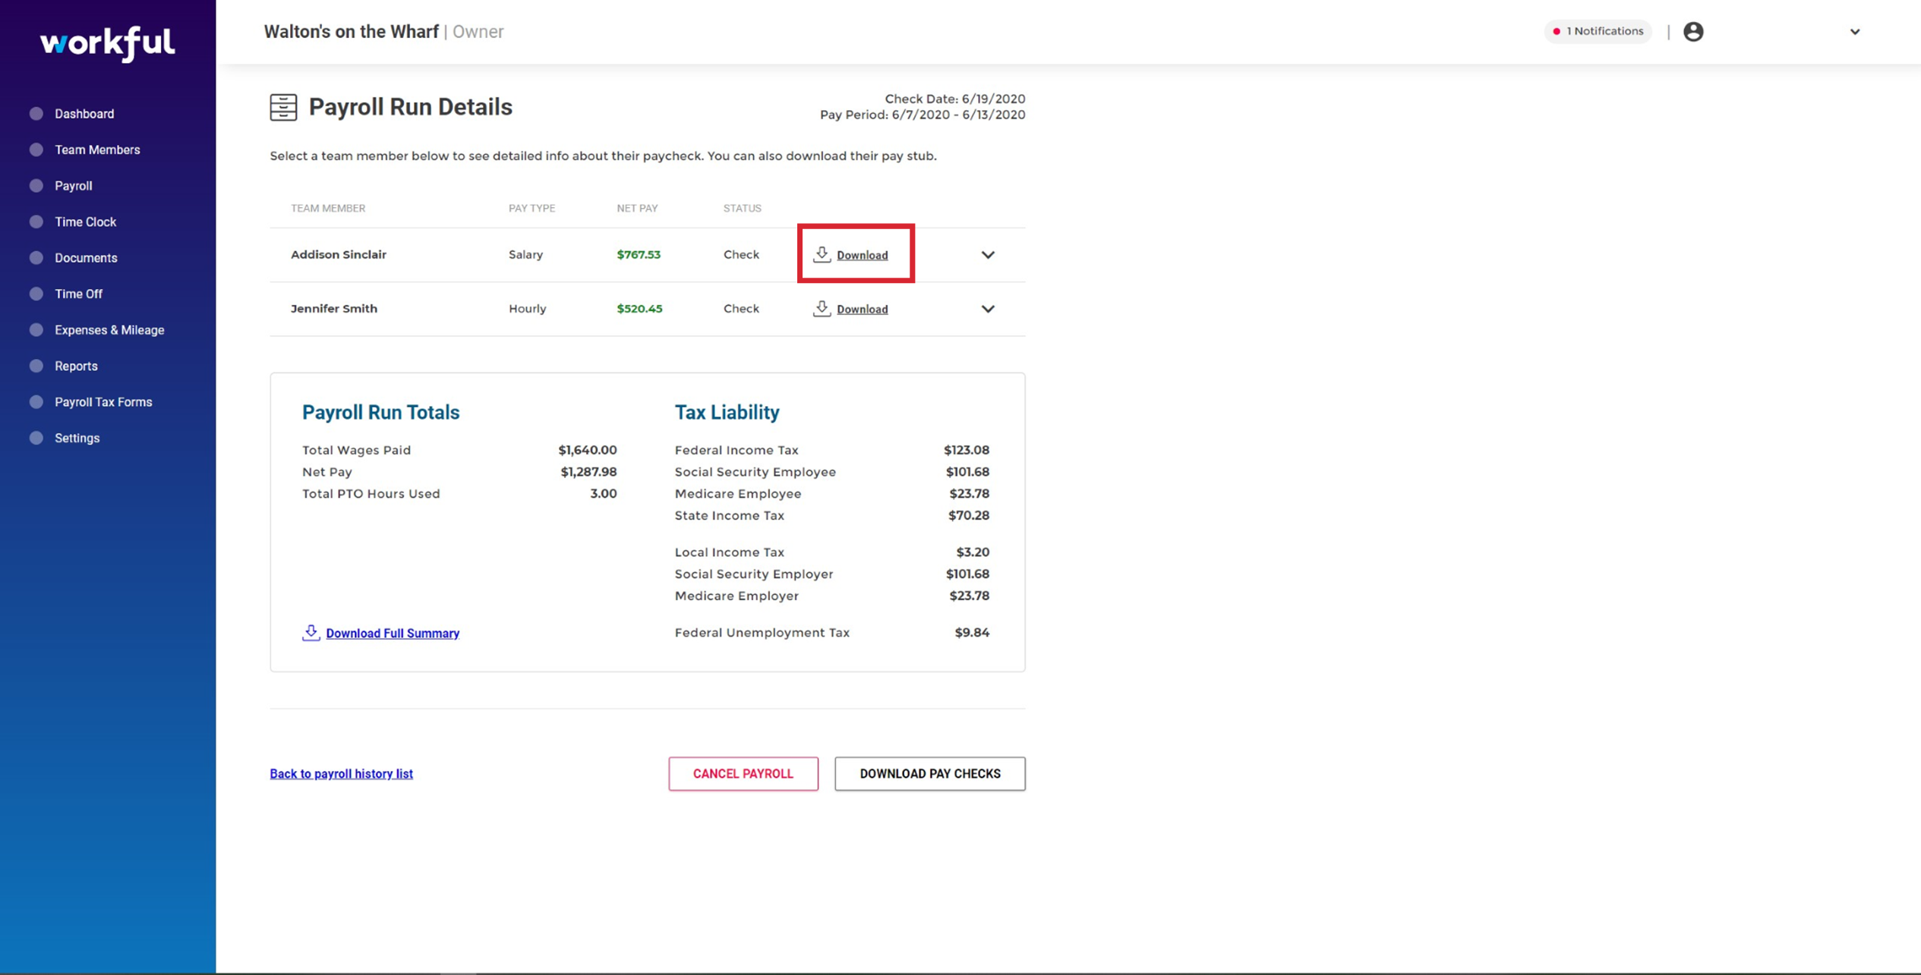
Task: Expand Jennifer Smith paycheck details
Action: pos(988,309)
